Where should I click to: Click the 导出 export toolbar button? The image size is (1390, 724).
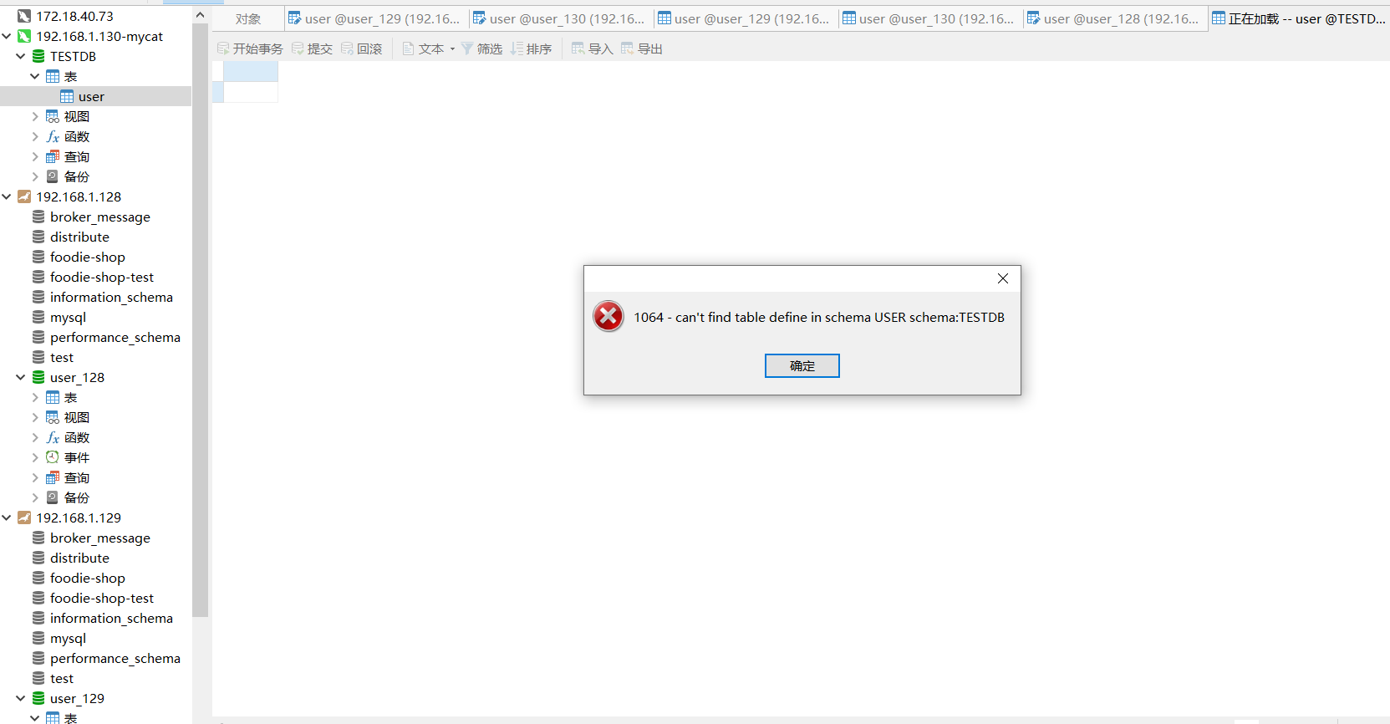click(x=642, y=48)
